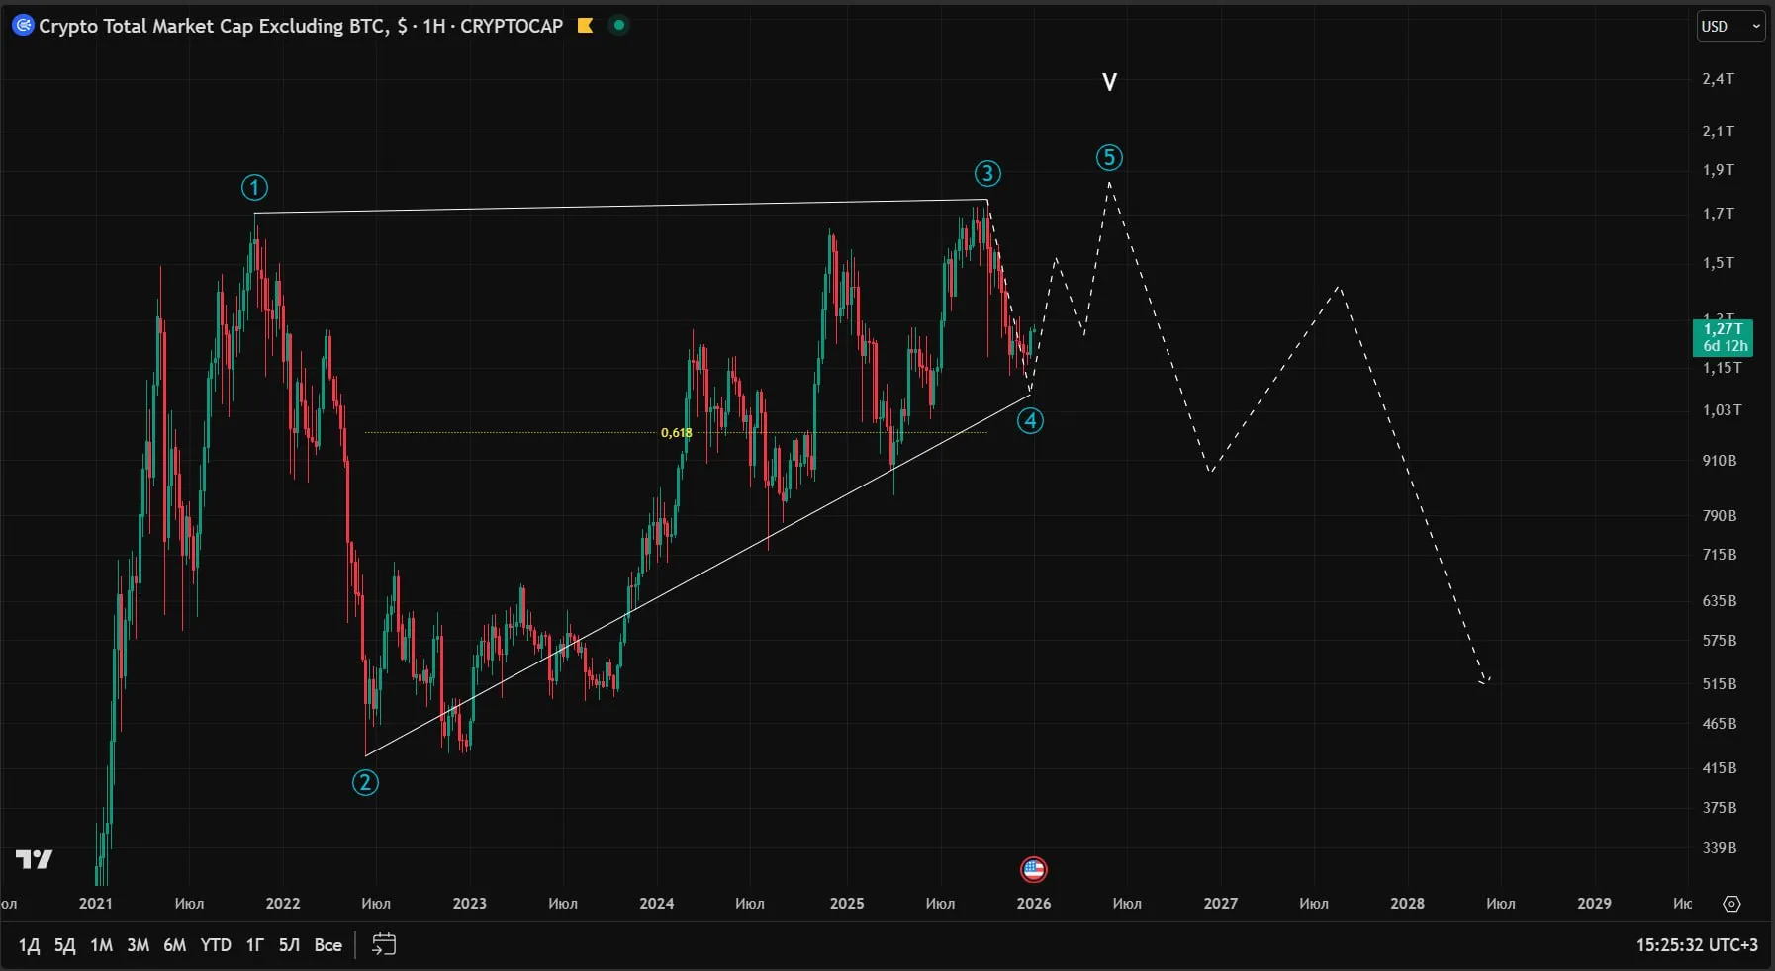Open the UTC+3 timezone menu

pos(1696,945)
